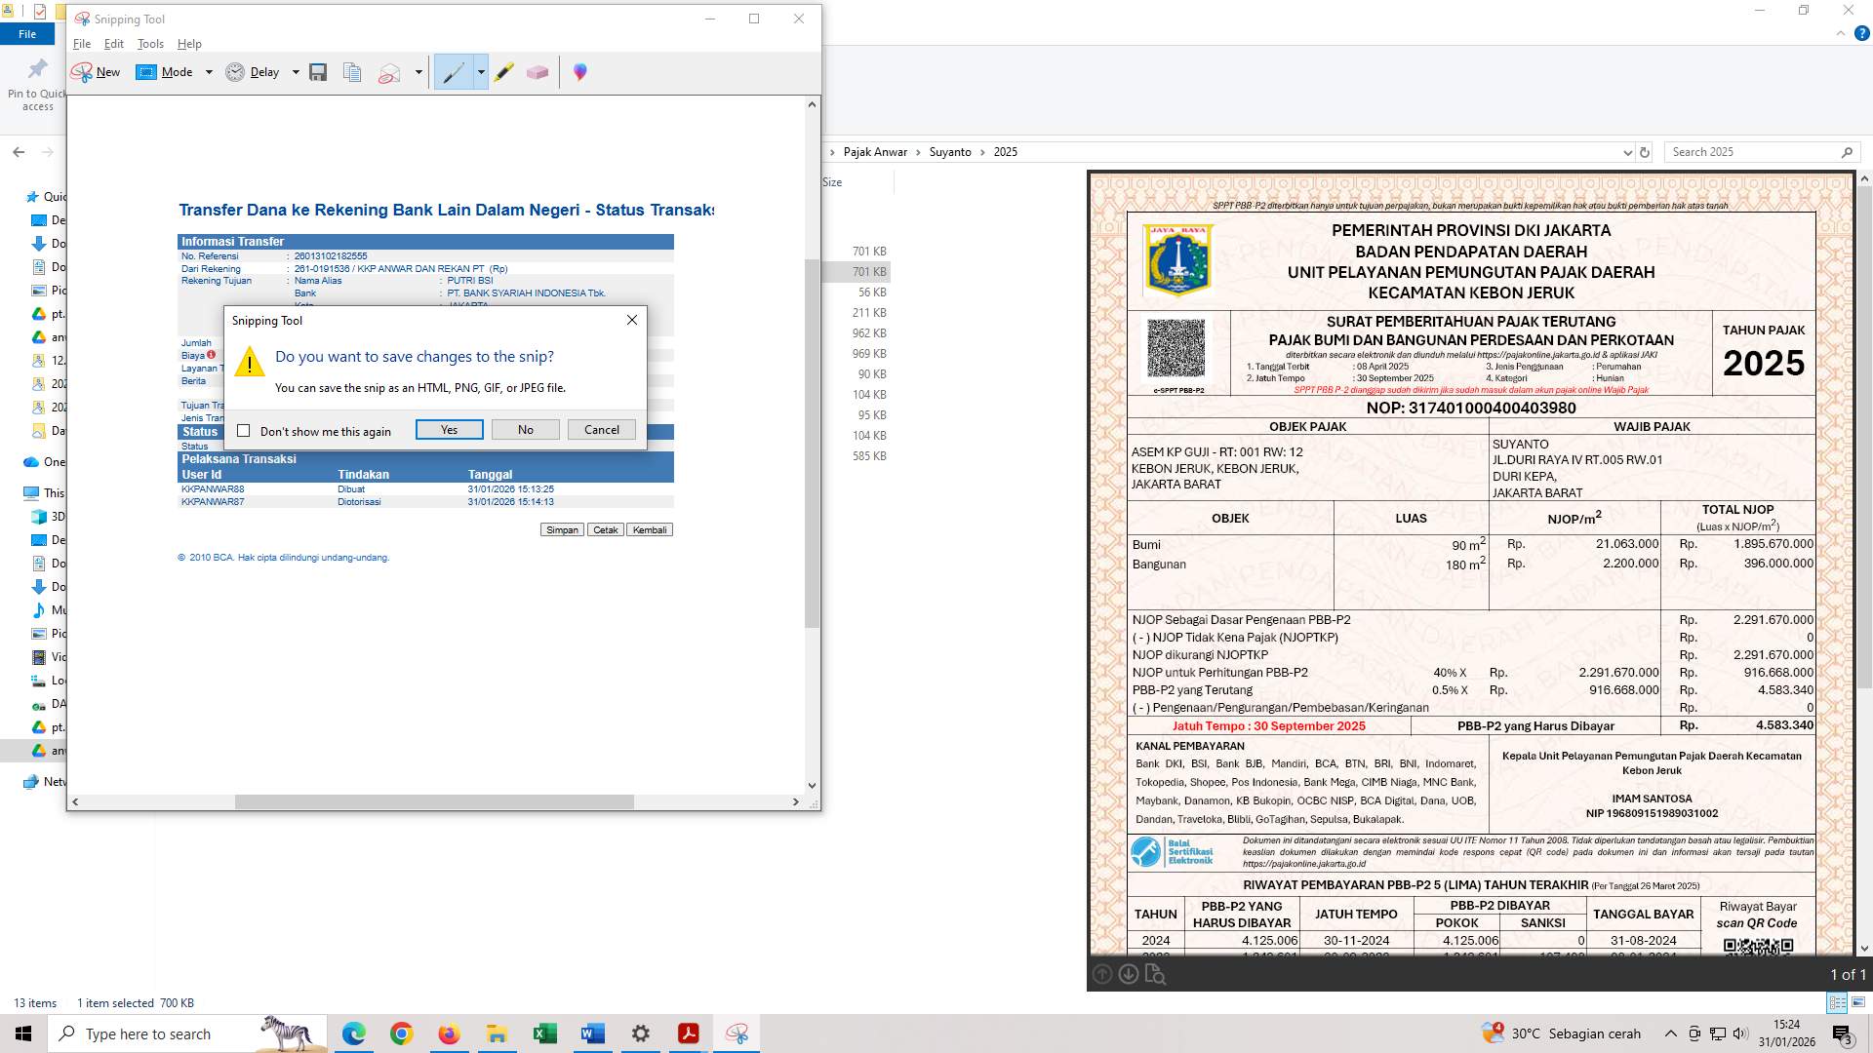
Task: Open the Mode dropdown menu
Action: pyautogui.click(x=209, y=71)
